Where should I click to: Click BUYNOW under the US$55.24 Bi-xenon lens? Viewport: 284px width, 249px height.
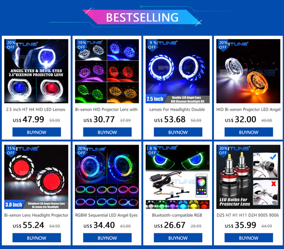click(36, 238)
